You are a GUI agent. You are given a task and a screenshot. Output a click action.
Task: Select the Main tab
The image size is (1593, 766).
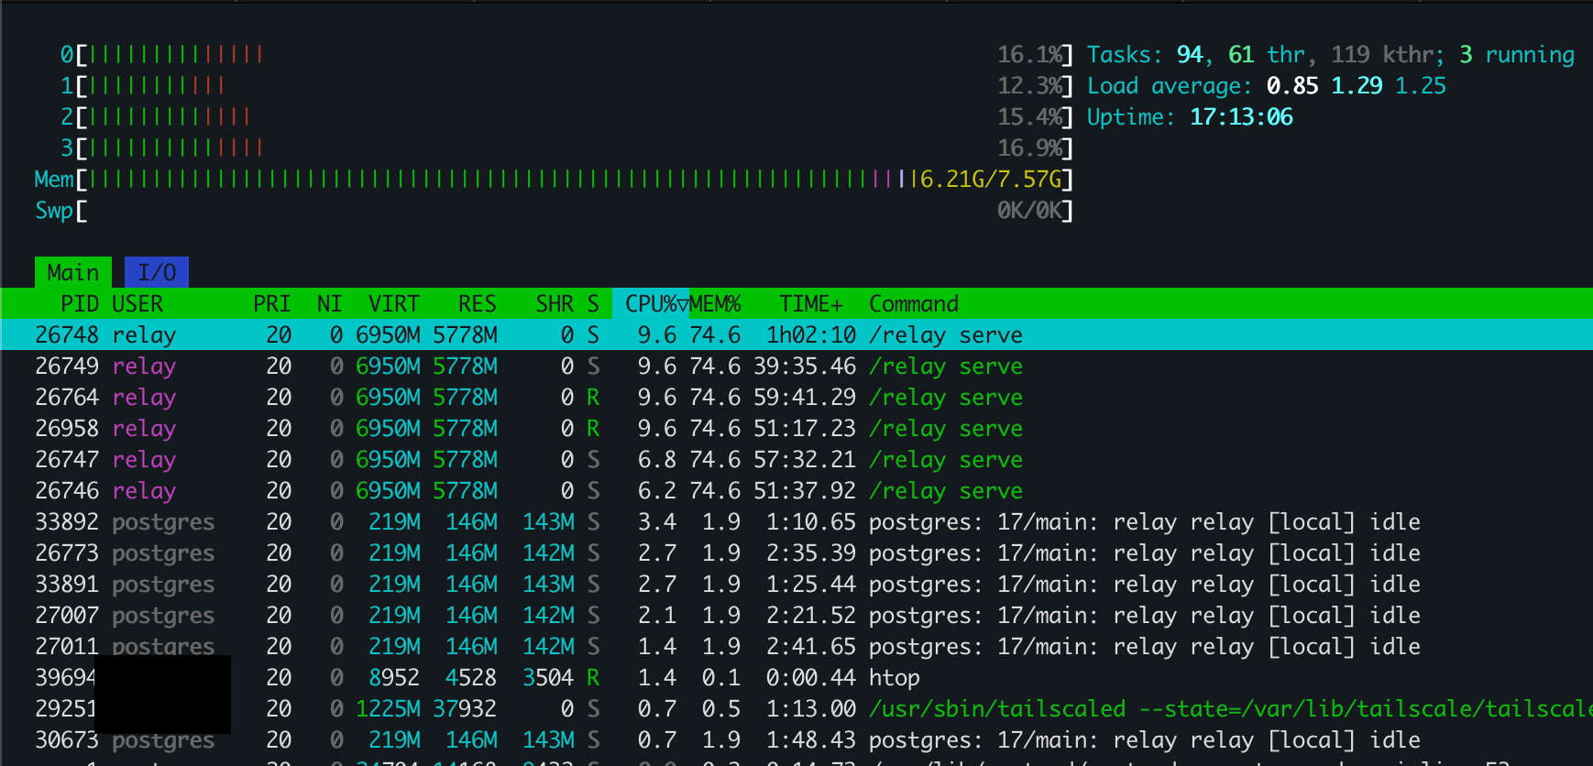point(73,272)
